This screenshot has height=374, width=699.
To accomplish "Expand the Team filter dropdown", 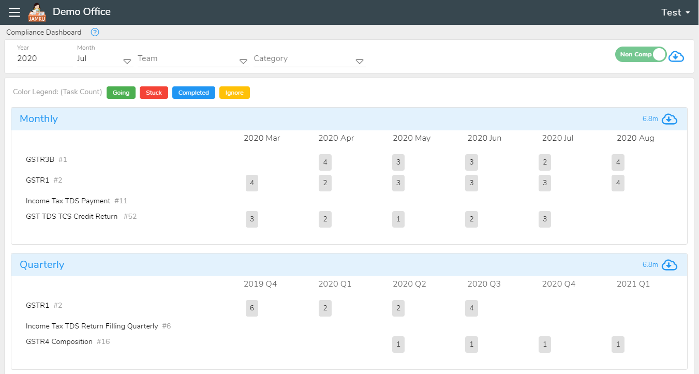I will (x=243, y=61).
